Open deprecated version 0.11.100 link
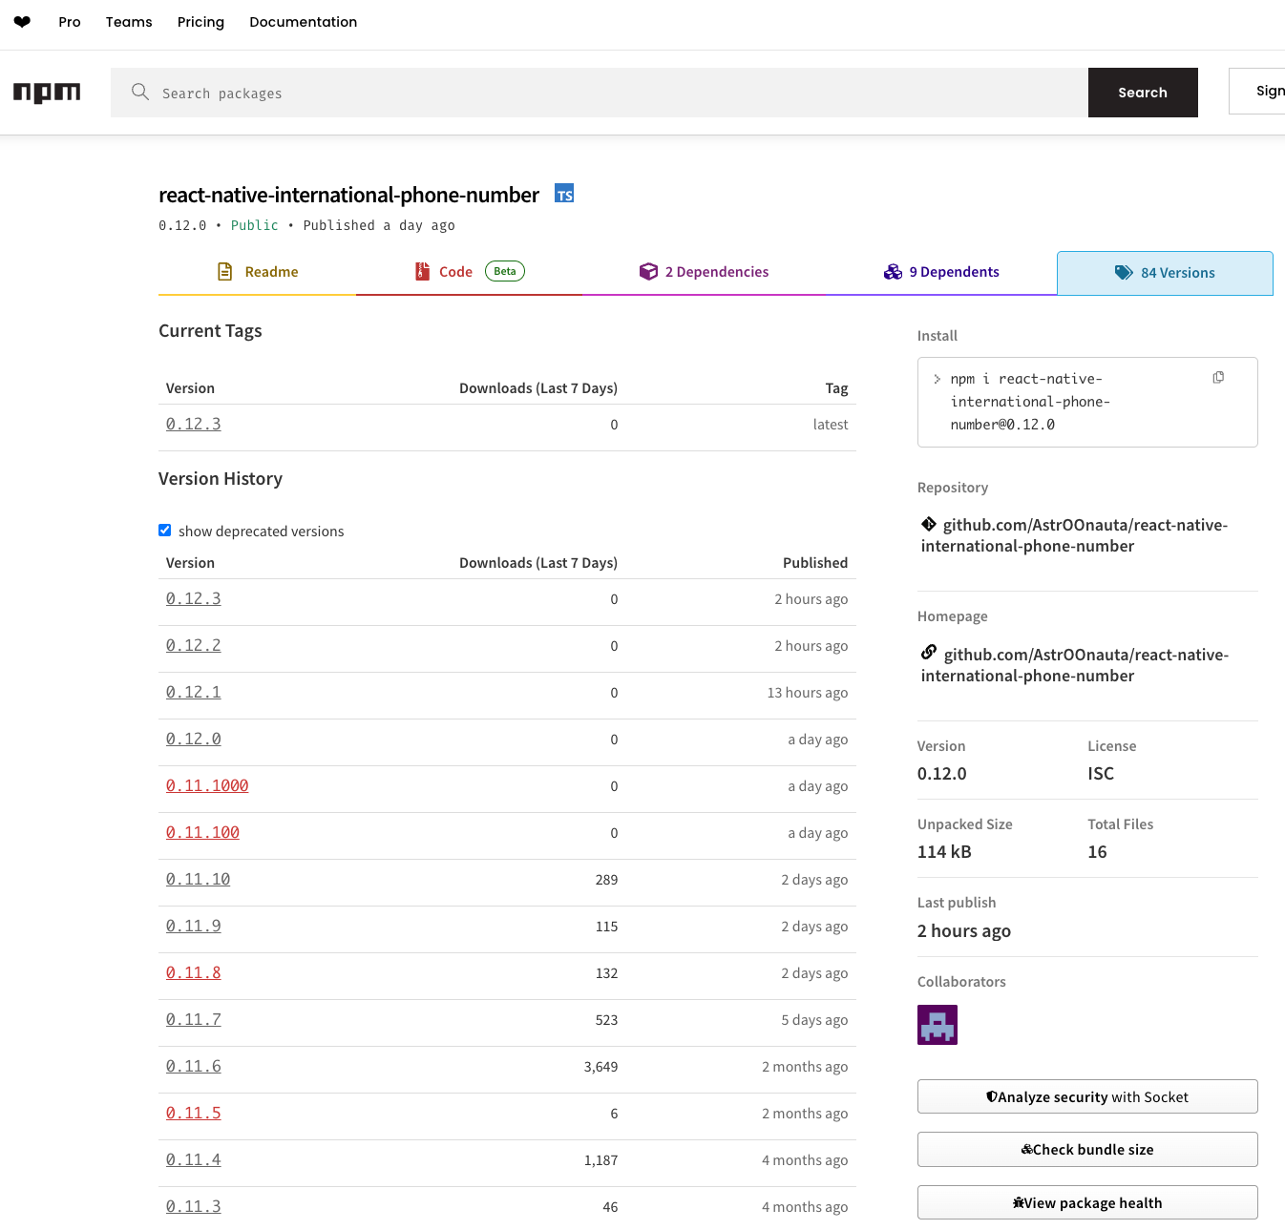This screenshot has width=1285, height=1230. (x=202, y=832)
